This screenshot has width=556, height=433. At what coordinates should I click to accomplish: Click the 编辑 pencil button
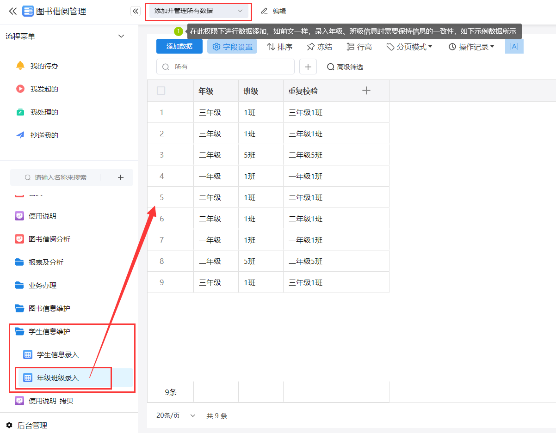(273, 11)
